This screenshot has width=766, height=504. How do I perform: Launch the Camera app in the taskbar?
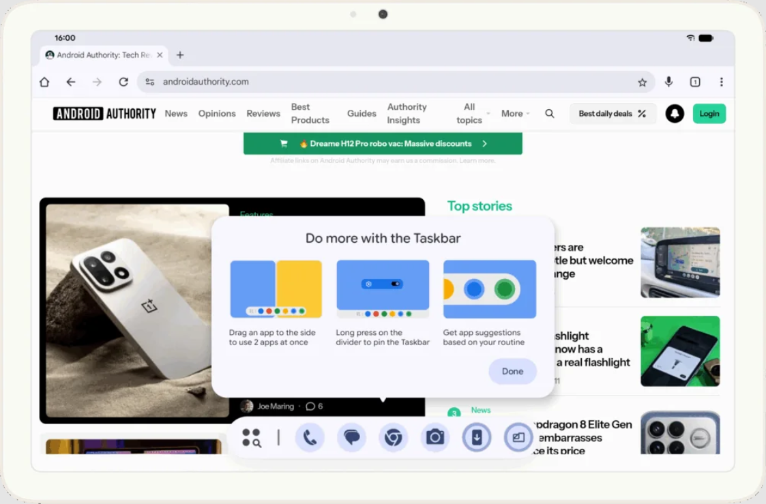pyautogui.click(x=434, y=437)
